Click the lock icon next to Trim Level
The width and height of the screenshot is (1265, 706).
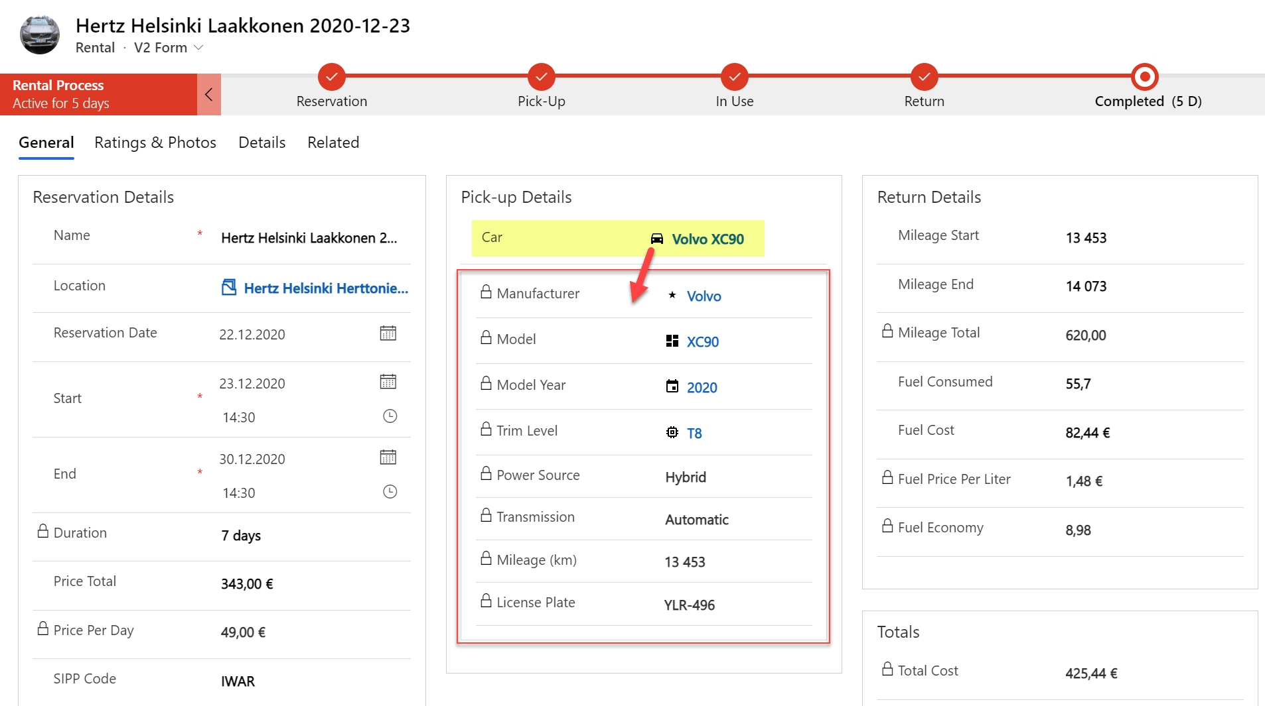(x=486, y=429)
